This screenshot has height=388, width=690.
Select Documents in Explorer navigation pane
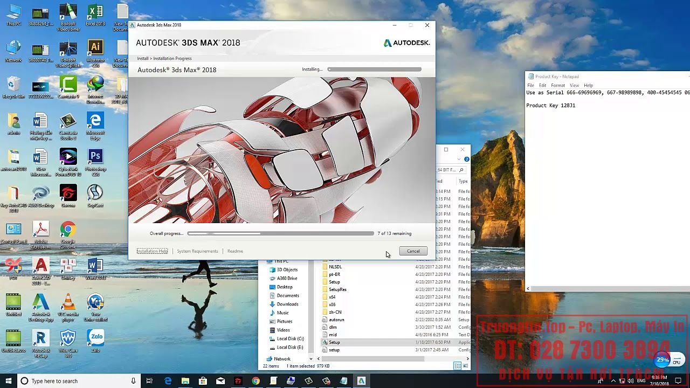288,295
